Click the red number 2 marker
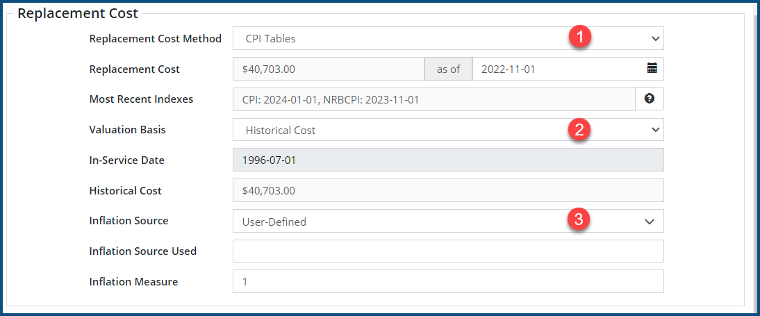The image size is (760, 316). 579,129
